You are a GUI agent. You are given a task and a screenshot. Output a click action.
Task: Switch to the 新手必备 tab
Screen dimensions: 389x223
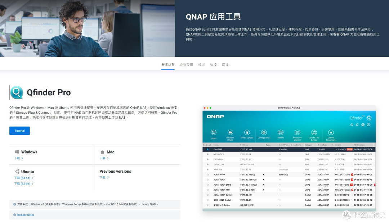pyautogui.click(x=168, y=65)
